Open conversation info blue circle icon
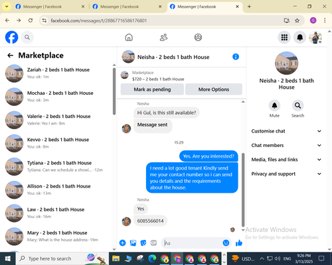 (x=236, y=57)
